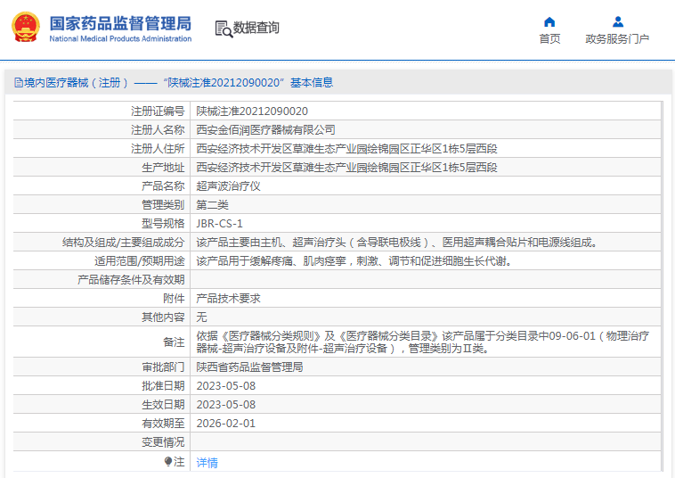
Task: Select registration number 陕械注准20212090020 value cell
Action: click(252, 111)
